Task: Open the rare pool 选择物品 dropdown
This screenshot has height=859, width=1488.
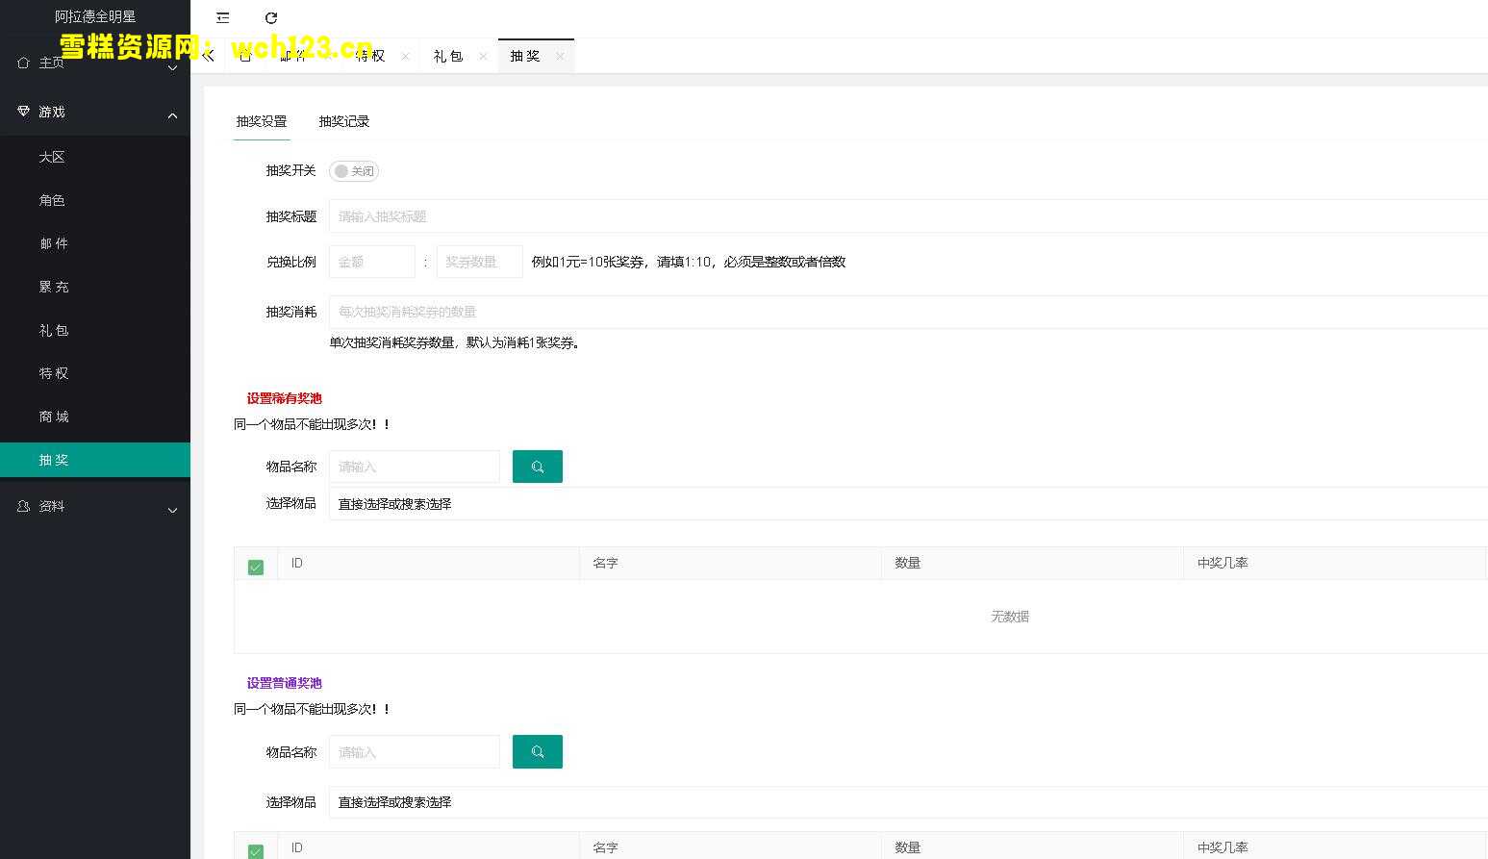Action: tap(908, 504)
